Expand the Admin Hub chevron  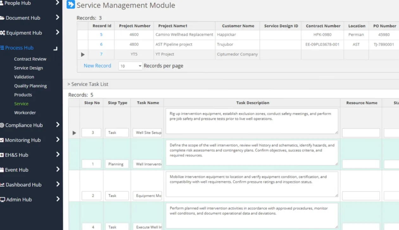click(58, 199)
